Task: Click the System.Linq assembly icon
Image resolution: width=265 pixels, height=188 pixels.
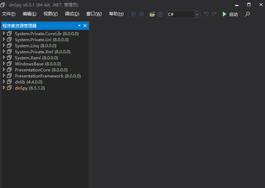Action: pos(10,45)
